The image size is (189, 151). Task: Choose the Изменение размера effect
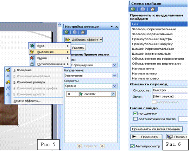pos(34,82)
